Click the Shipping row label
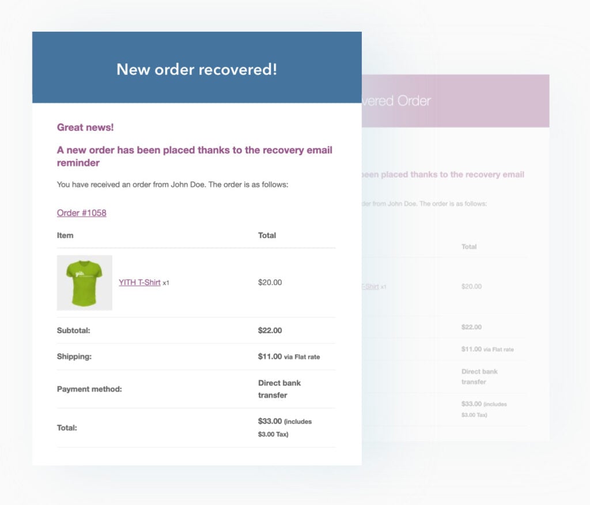This screenshot has height=505, width=590. (x=74, y=357)
